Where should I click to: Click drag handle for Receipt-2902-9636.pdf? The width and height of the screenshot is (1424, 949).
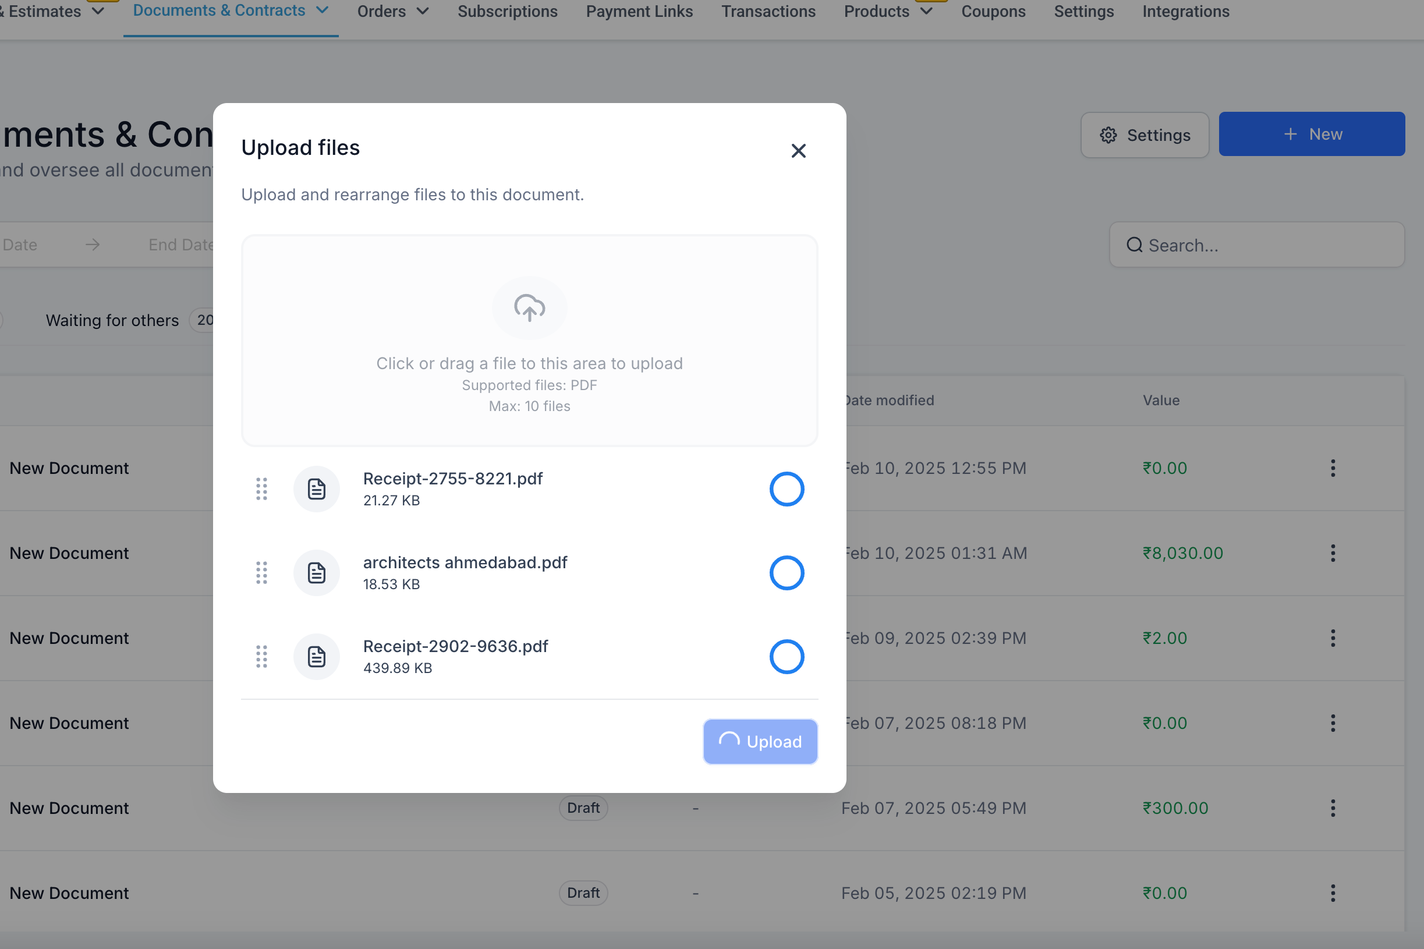pos(261,657)
